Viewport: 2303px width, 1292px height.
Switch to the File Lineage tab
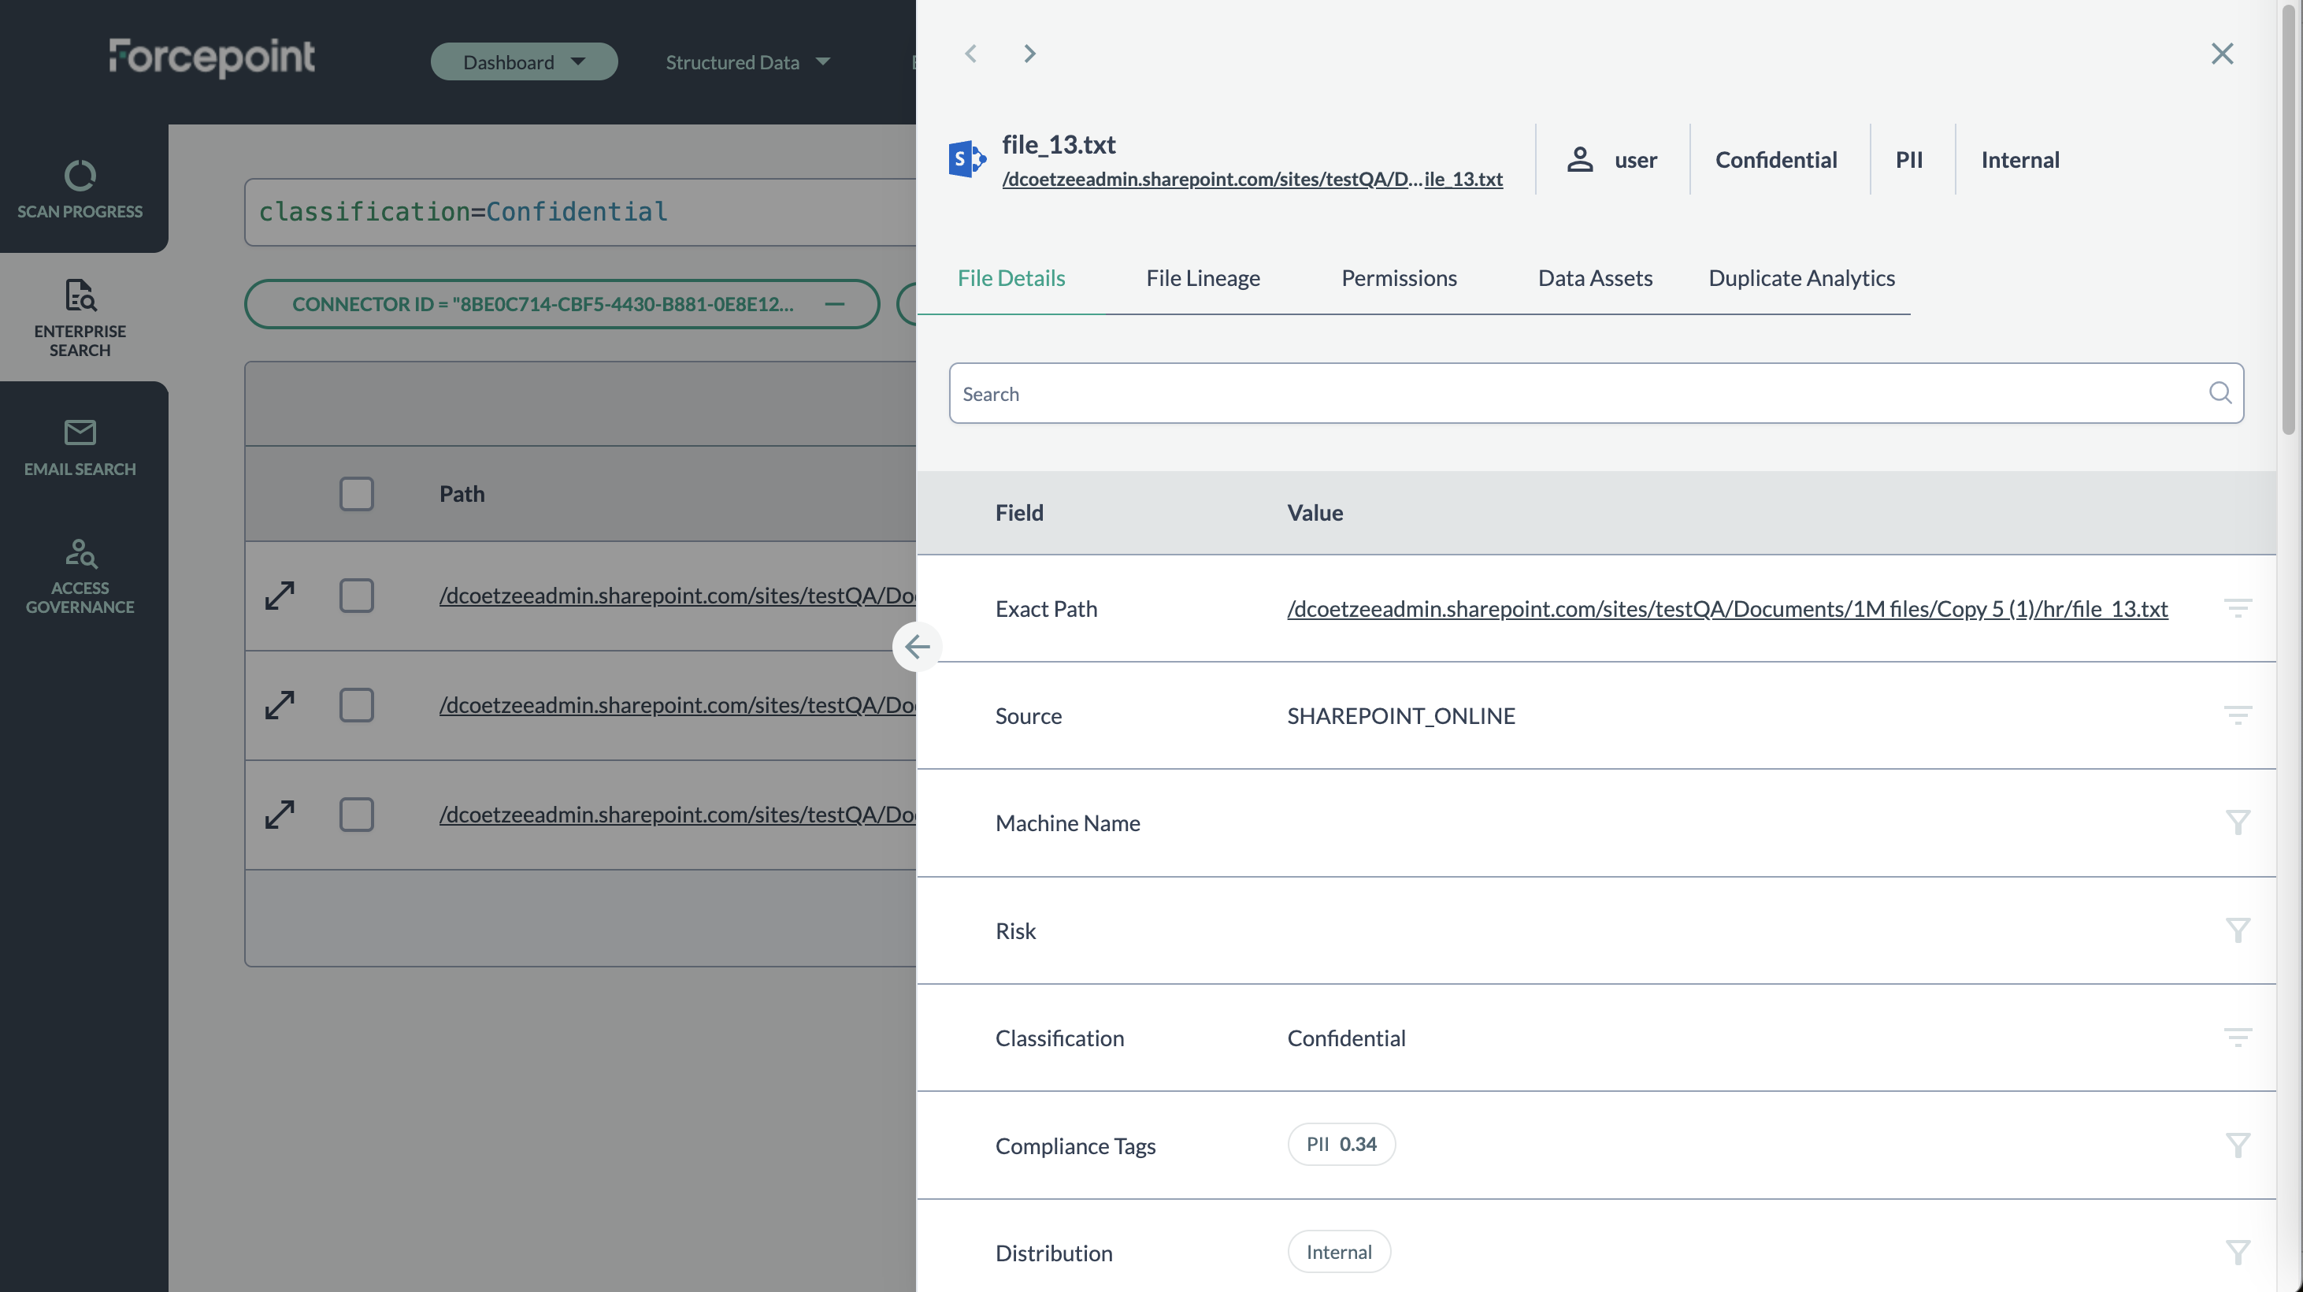[x=1203, y=278]
